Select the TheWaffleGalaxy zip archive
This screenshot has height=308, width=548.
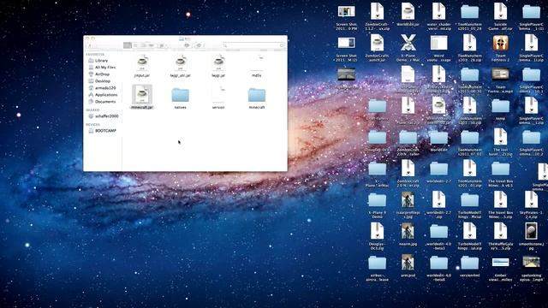pyautogui.click(x=500, y=236)
